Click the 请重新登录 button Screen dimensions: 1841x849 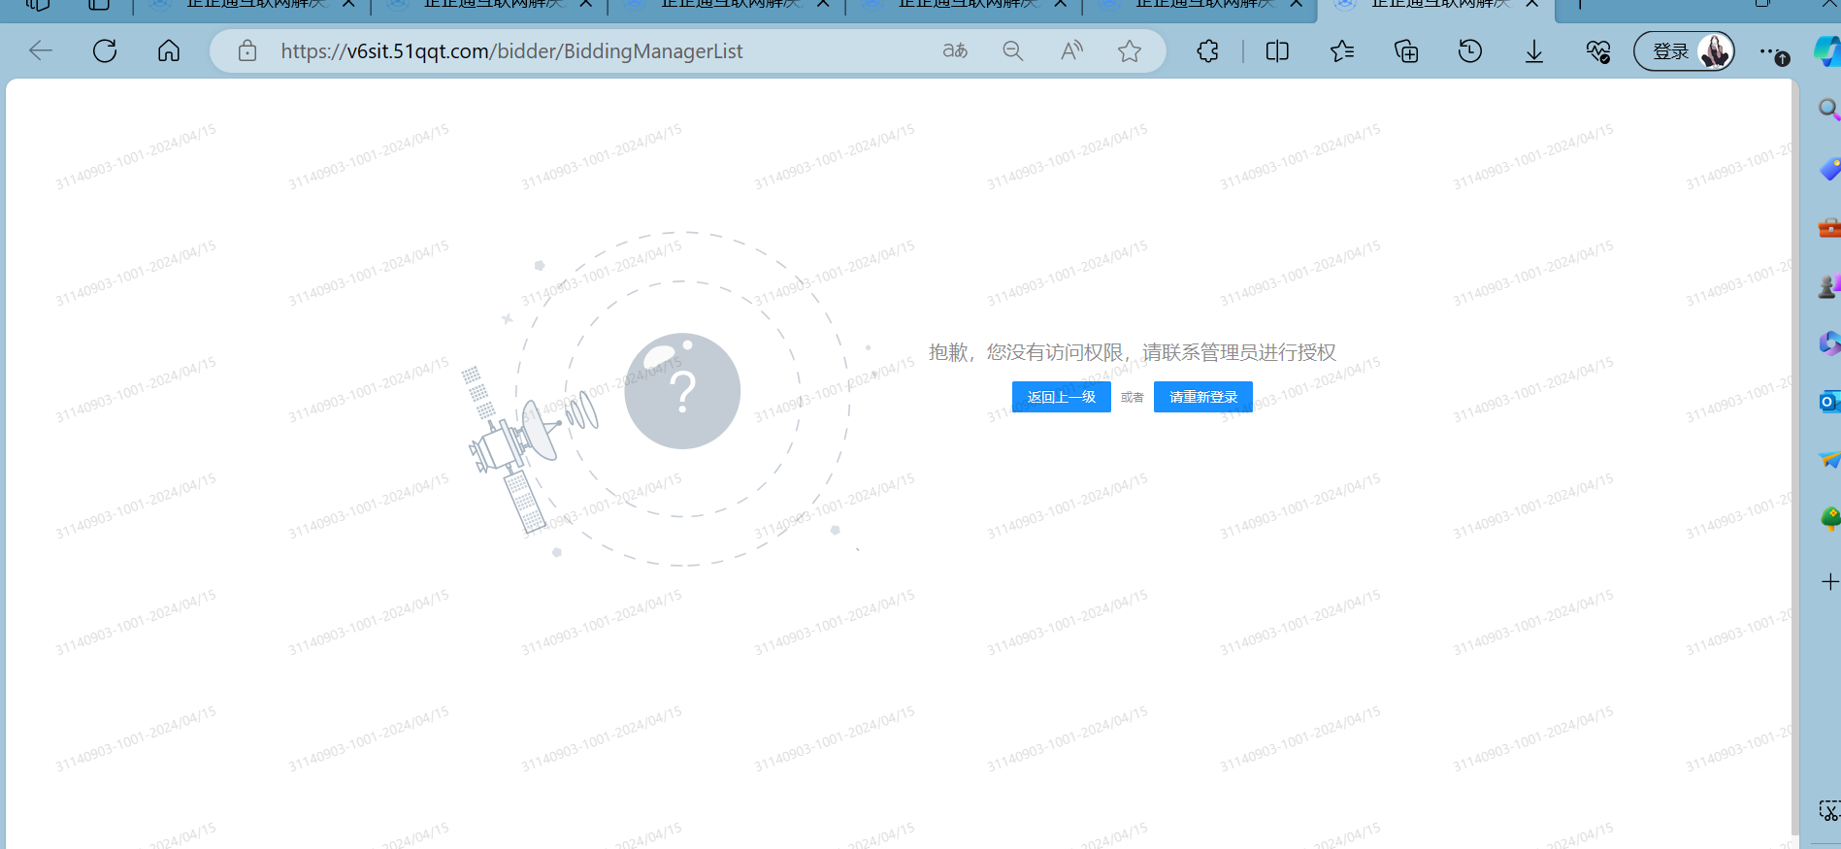click(1203, 397)
